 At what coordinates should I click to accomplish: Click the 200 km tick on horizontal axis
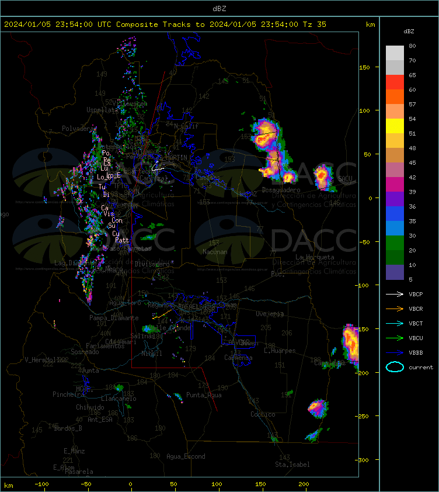[x=304, y=485]
